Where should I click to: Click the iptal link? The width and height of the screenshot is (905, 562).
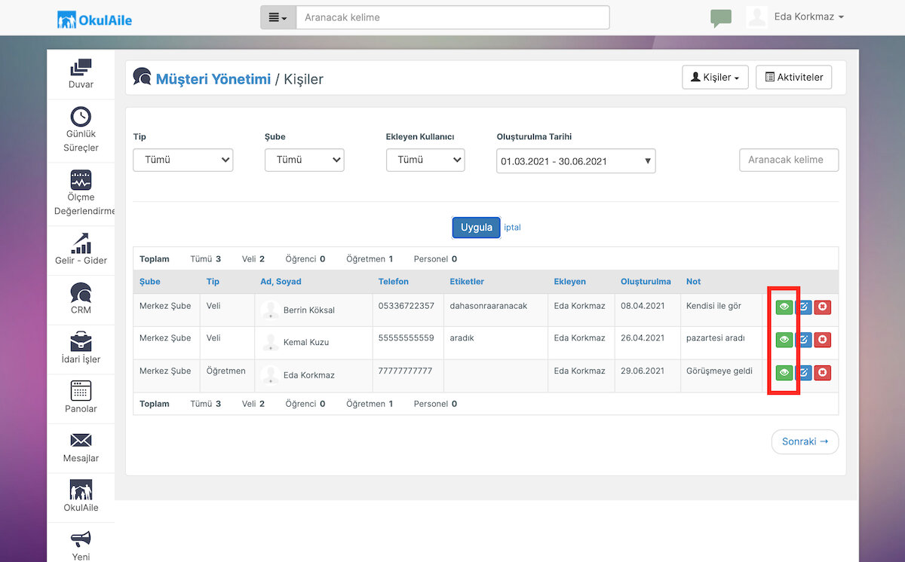512,228
